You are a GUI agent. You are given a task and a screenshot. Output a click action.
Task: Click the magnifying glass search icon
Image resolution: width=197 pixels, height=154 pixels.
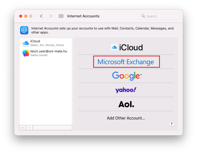[143, 16]
